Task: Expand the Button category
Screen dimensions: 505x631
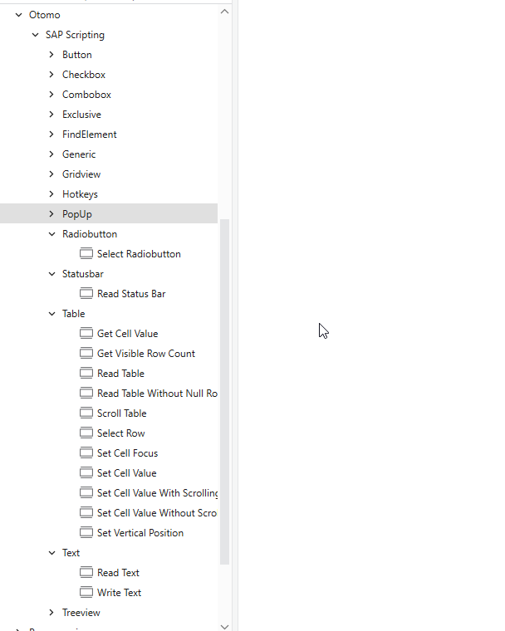Action: (x=51, y=55)
